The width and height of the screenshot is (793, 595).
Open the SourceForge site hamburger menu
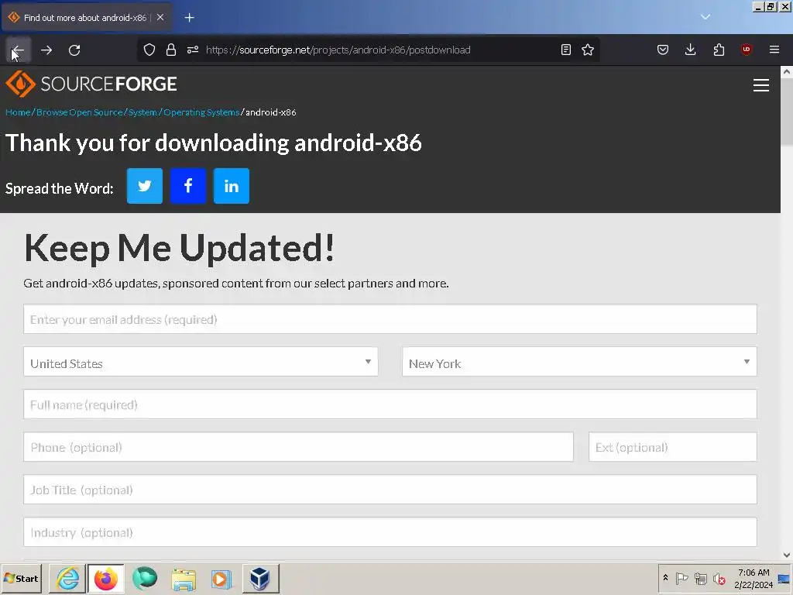coord(761,85)
